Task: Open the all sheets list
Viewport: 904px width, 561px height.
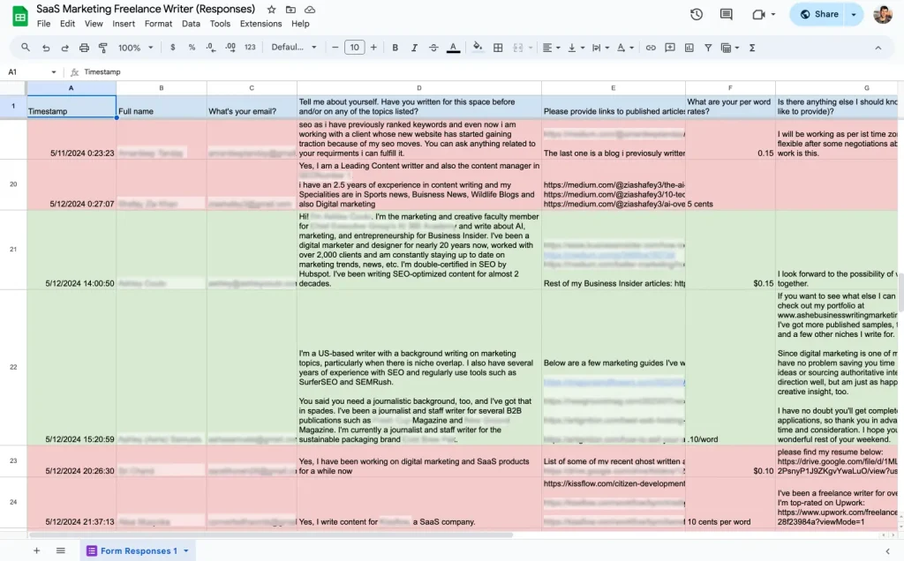Action: (61, 550)
